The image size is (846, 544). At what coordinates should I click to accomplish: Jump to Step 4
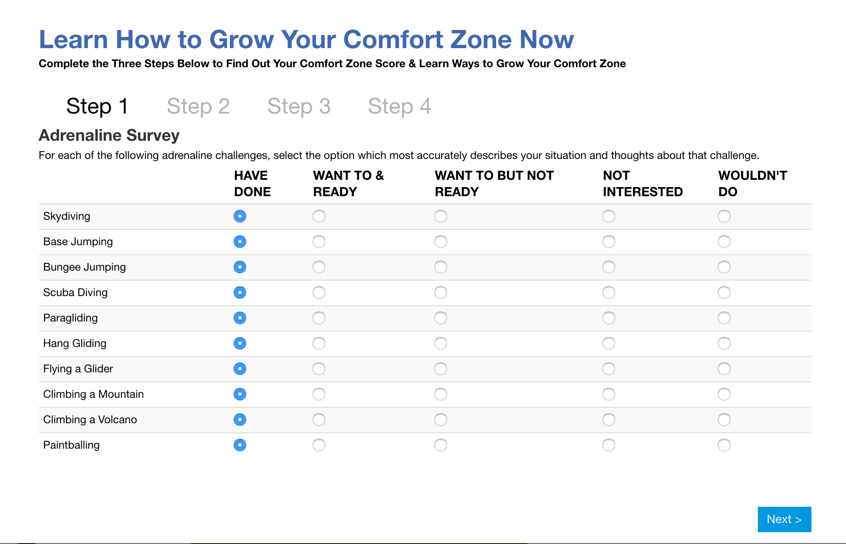400,106
